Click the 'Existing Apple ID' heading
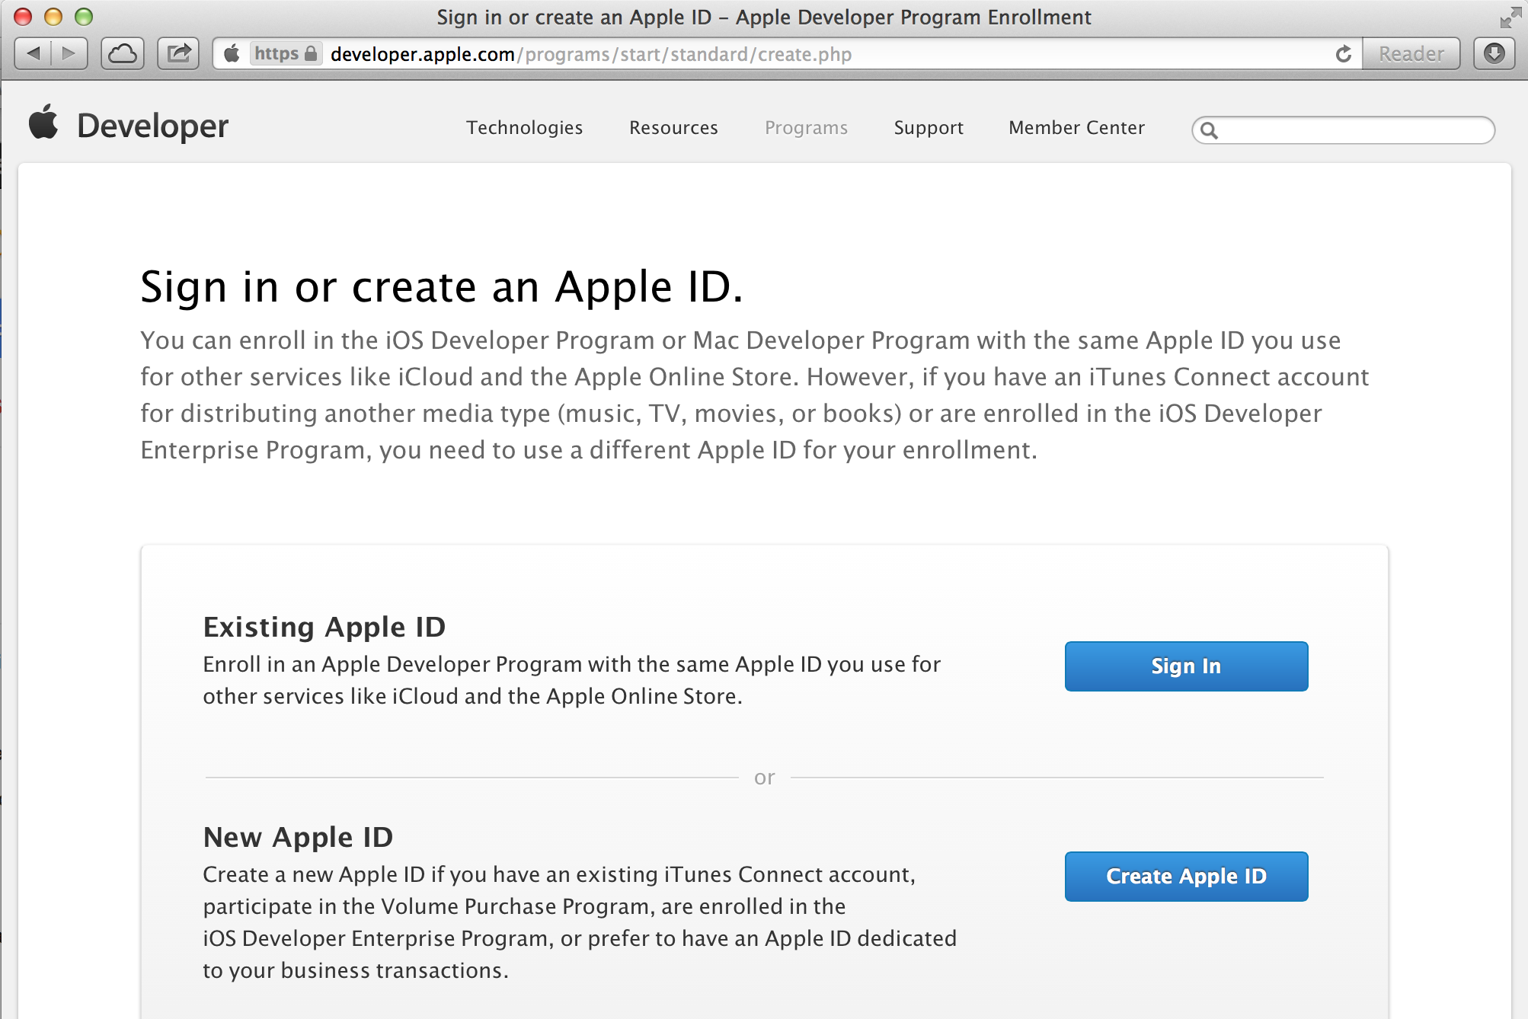 click(x=324, y=627)
